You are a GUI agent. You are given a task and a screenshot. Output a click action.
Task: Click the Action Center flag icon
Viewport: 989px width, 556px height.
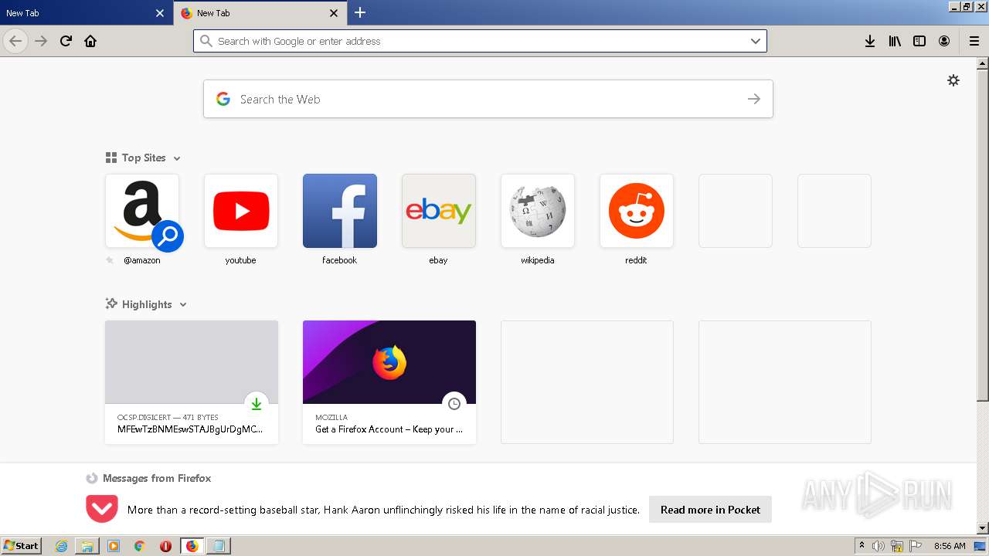coord(916,546)
